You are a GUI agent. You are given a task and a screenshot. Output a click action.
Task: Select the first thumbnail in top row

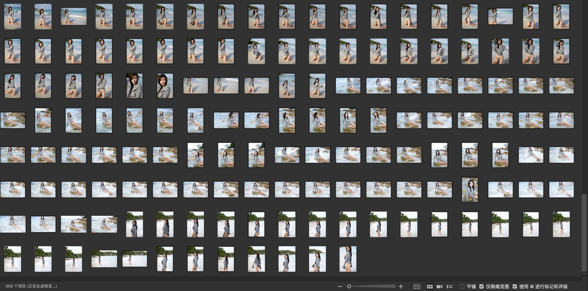pos(13,16)
